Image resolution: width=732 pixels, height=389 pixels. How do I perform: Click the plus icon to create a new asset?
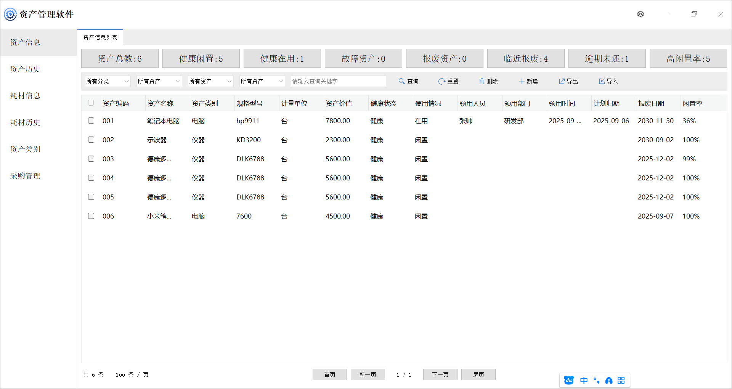click(x=522, y=81)
